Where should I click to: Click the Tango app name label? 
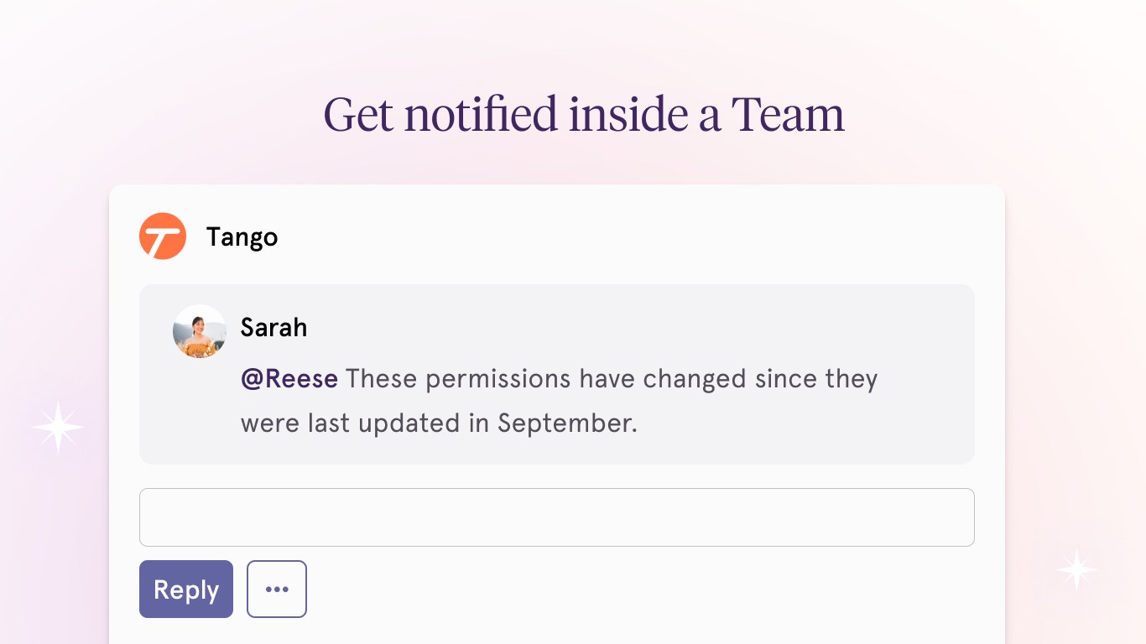point(242,237)
